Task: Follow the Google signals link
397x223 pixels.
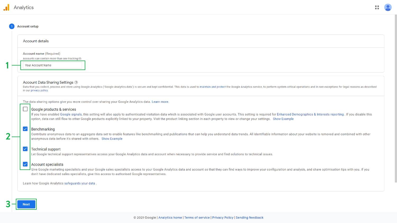Action: coord(71,114)
